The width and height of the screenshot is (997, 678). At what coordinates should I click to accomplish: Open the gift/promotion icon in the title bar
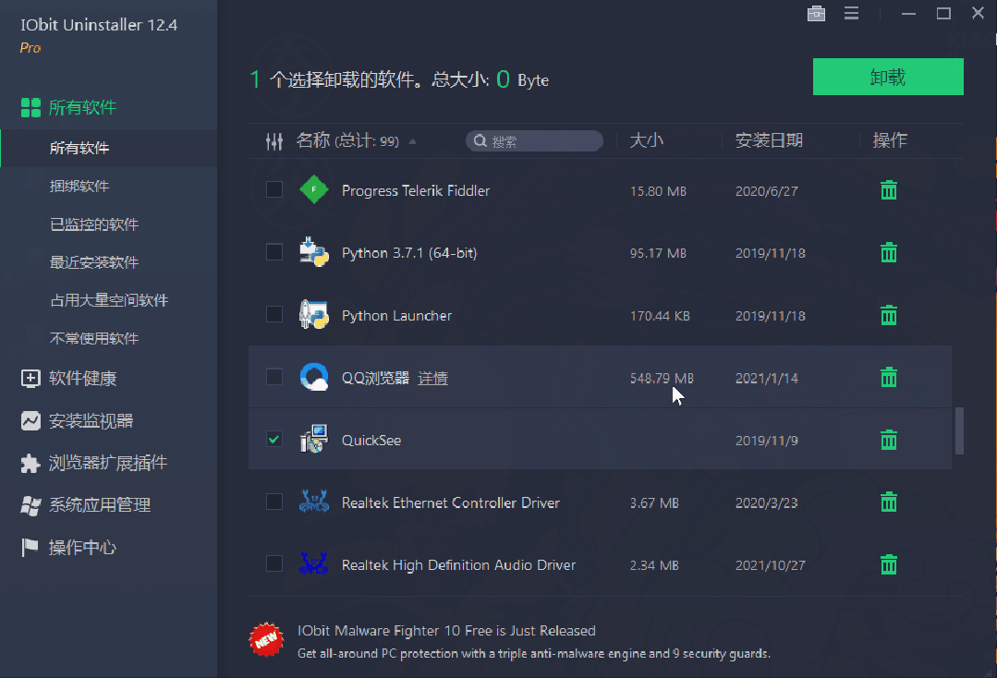(x=816, y=14)
